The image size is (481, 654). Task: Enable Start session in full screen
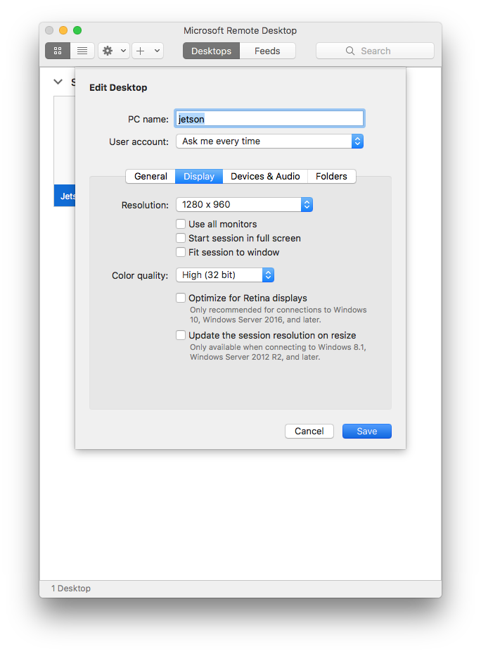pyautogui.click(x=181, y=238)
